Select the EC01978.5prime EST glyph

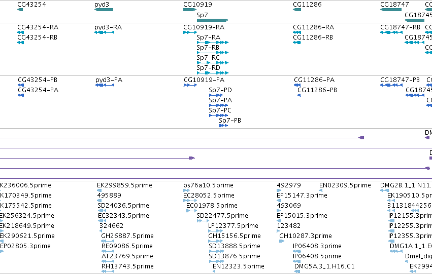click(x=191, y=211)
